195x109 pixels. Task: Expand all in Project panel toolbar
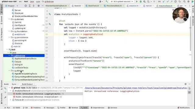[x=30, y=6]
